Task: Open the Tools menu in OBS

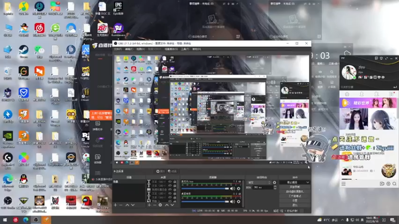Action: (x=185, y=49)
